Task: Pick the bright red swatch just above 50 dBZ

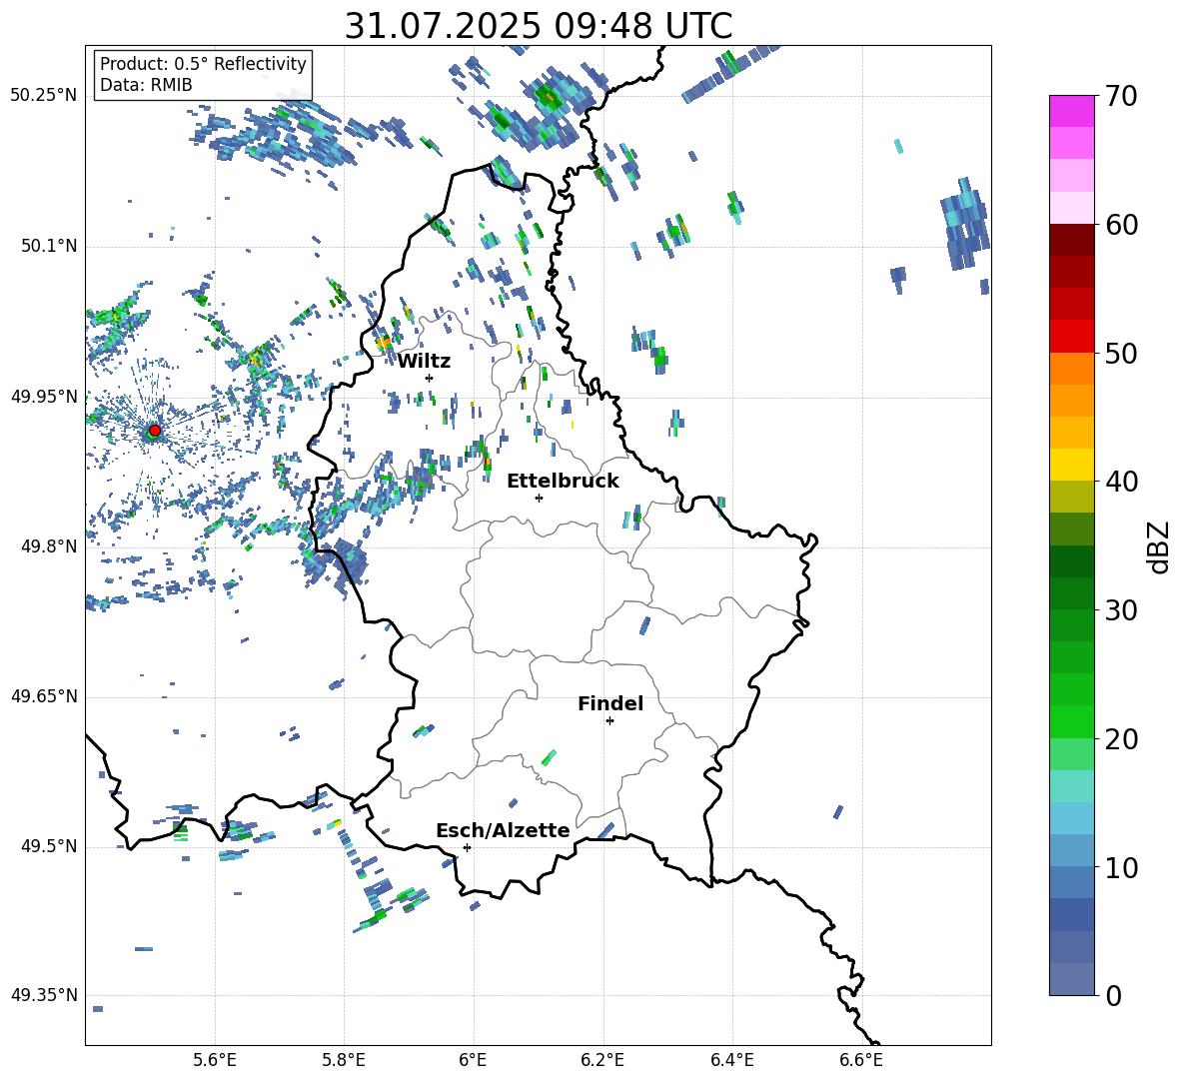Action: (x=1071, y=337)
